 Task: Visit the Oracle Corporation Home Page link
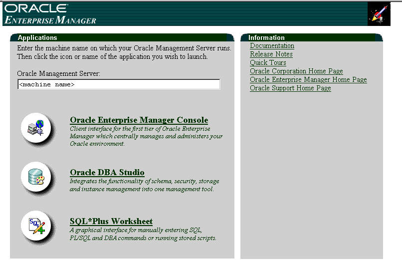pyautogui.click(x=296, y=71)
